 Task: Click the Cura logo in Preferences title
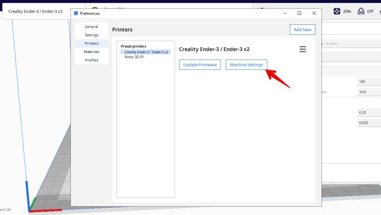click(x=76, y=13)
